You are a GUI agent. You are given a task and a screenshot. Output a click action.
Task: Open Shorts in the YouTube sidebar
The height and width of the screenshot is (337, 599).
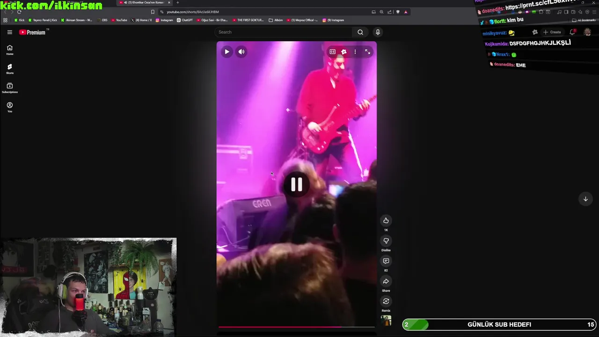[9, 69]
